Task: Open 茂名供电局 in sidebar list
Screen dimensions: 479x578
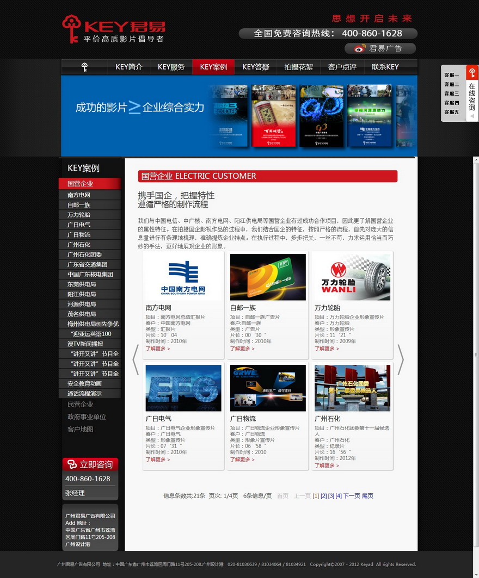Action: (x=90, y=314)
